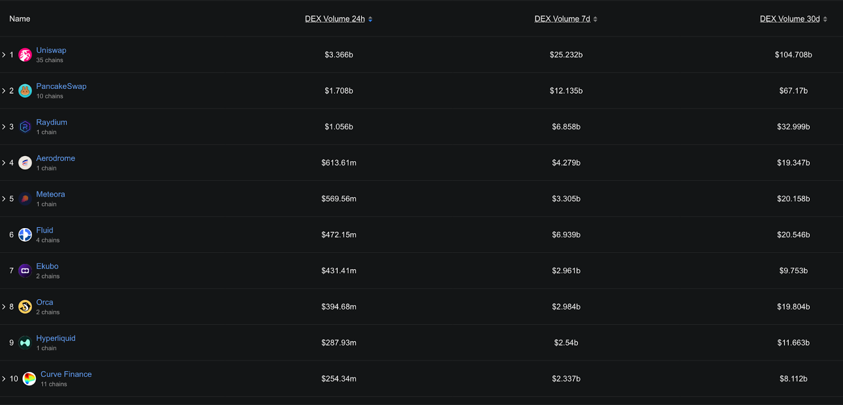Click the Ekubo logo icon
This screenshot has height=405, width=843.
click(x=25, y=270)
